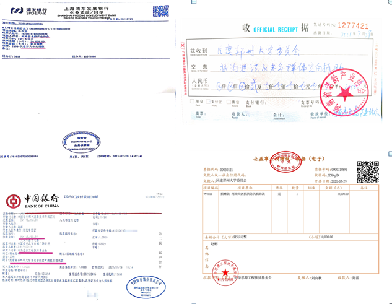
Task: Click the "其他信息" vertical label
Action: point(207,257)
